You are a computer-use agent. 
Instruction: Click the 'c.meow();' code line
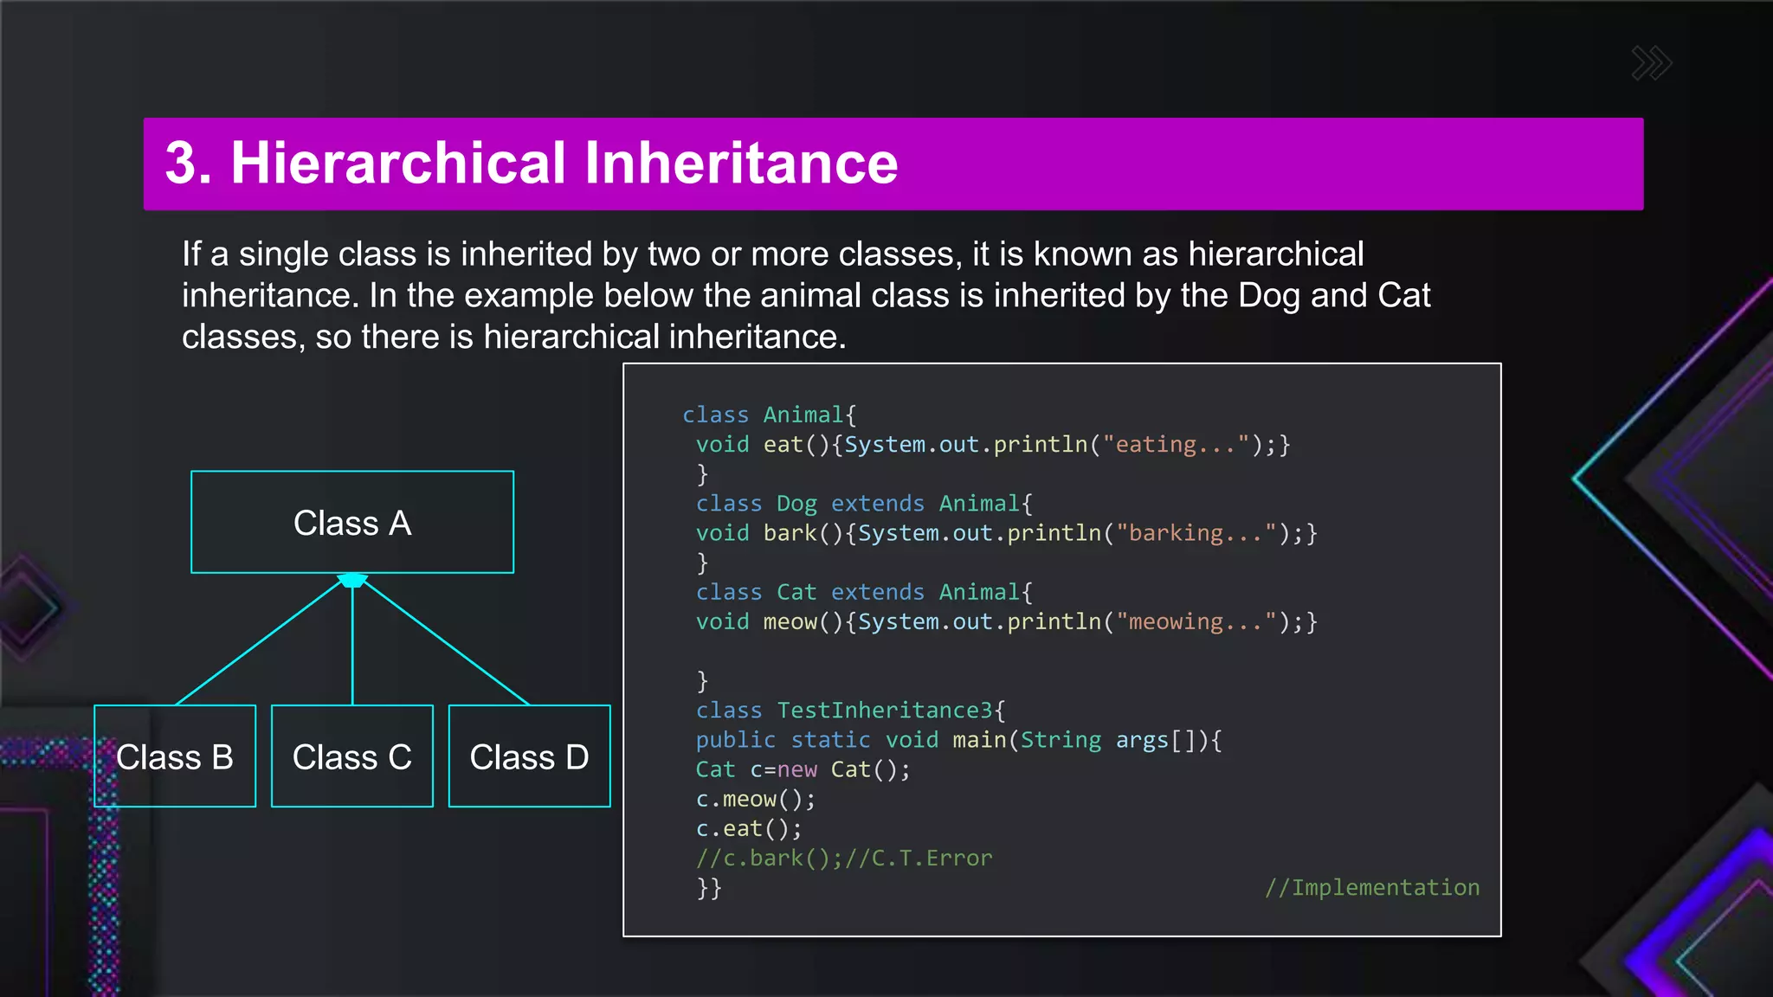click(x=755, y=799)
